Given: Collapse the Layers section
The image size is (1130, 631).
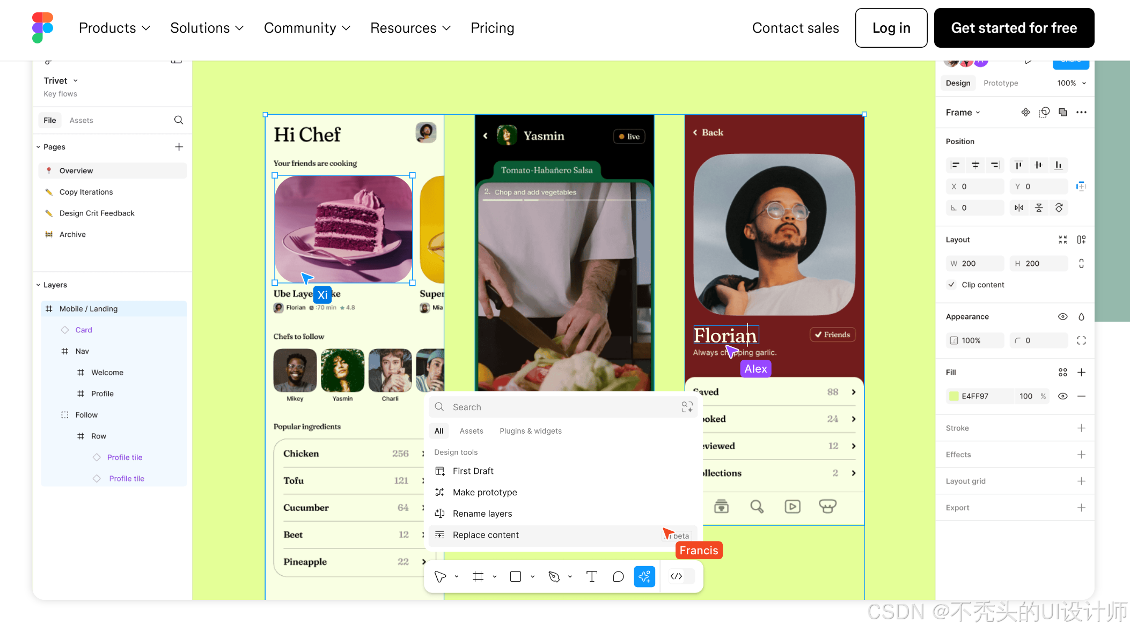Looking at the screenshot, I should click(x=38, y=285).
